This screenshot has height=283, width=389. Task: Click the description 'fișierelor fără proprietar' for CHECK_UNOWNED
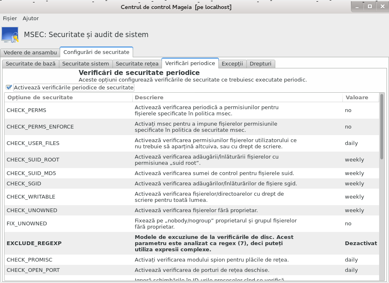(196, 210)
